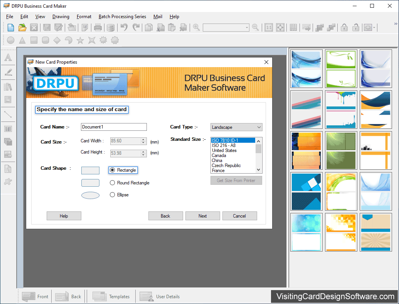This screenshot has width=399, height=304.
Task: Click the open padlock unlock icon
Action: click(x=356, y=27)
